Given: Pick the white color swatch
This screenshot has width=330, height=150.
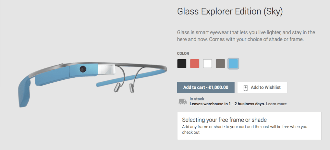Looking at the screenshot, I should (208, 63).
